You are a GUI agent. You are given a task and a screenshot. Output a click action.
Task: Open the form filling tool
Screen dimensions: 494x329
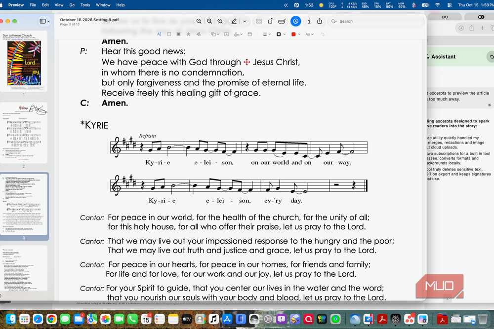tap(282, 21)
